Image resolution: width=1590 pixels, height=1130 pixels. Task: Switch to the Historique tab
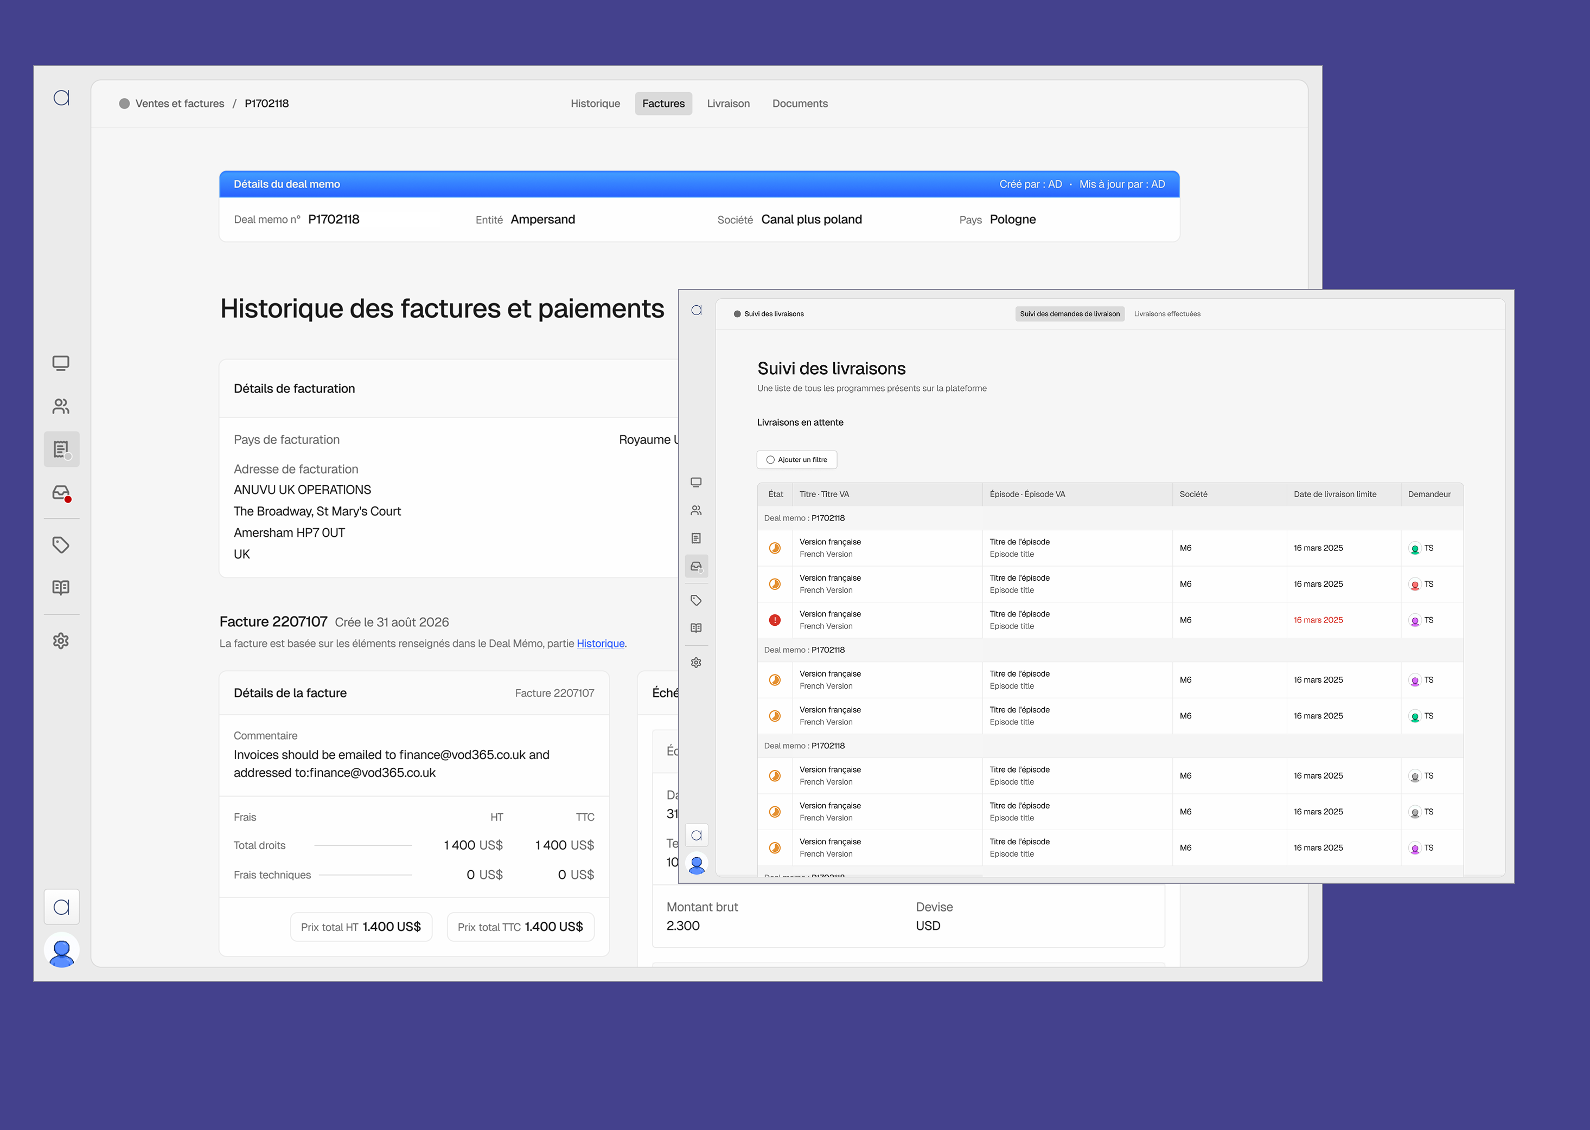(x=595, y=104)
